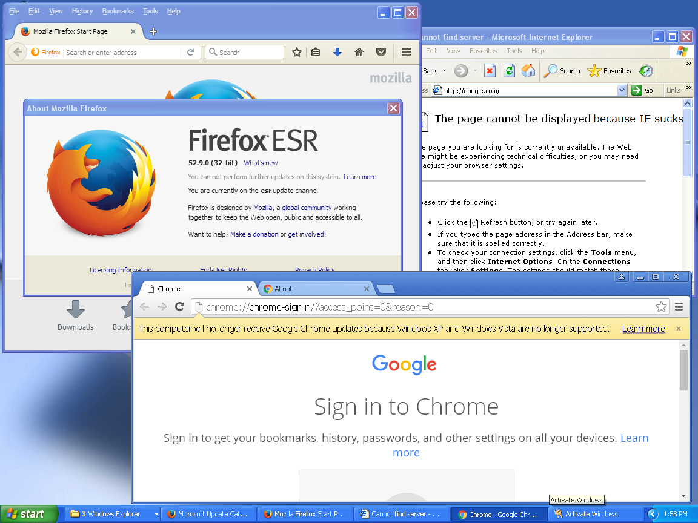Click Chrome user profile button
Image resolution: width=698 pixels, height=523 pixels.
coord(622,277)
